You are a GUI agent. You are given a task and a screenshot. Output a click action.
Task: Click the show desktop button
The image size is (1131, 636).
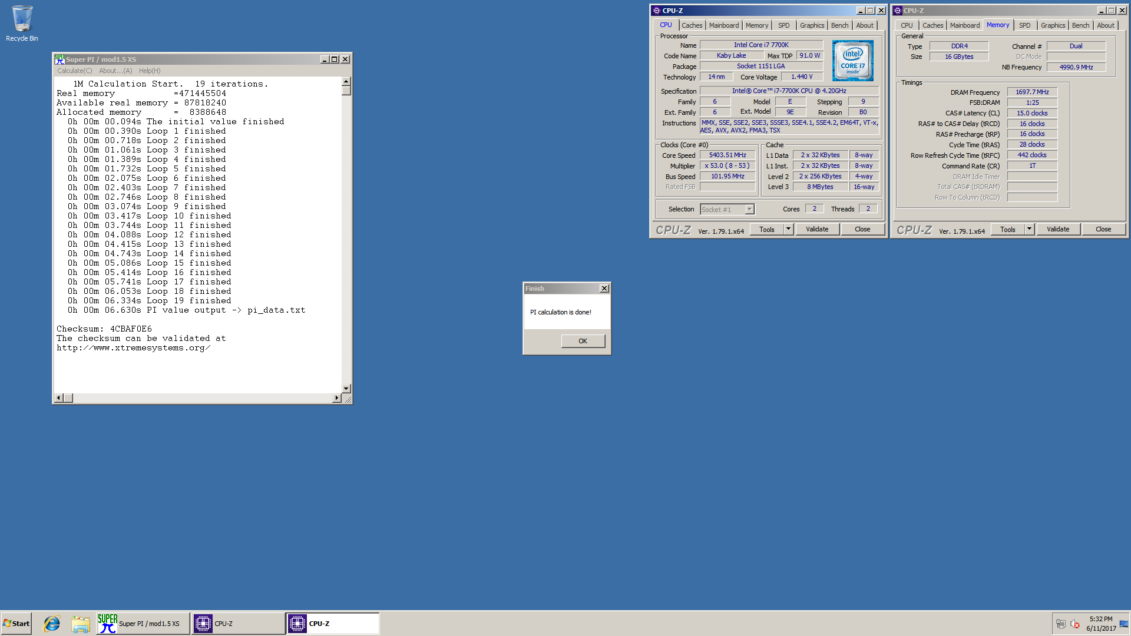point(1124,624)
